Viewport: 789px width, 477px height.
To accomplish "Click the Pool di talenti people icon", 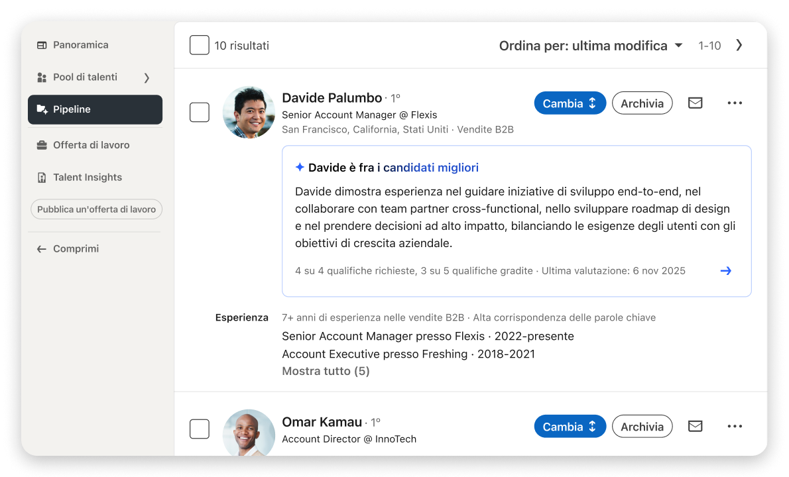I will coord(42,78).
